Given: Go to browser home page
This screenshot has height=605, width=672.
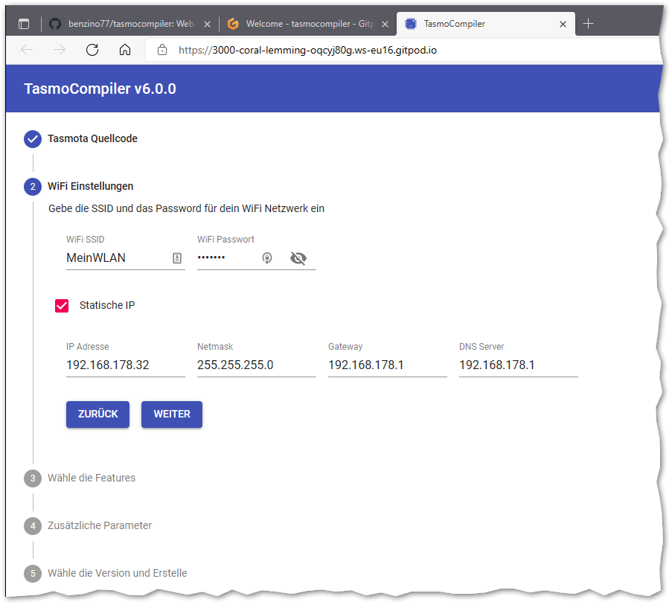Looking at the screenshot, I should [x=125, y=50].
